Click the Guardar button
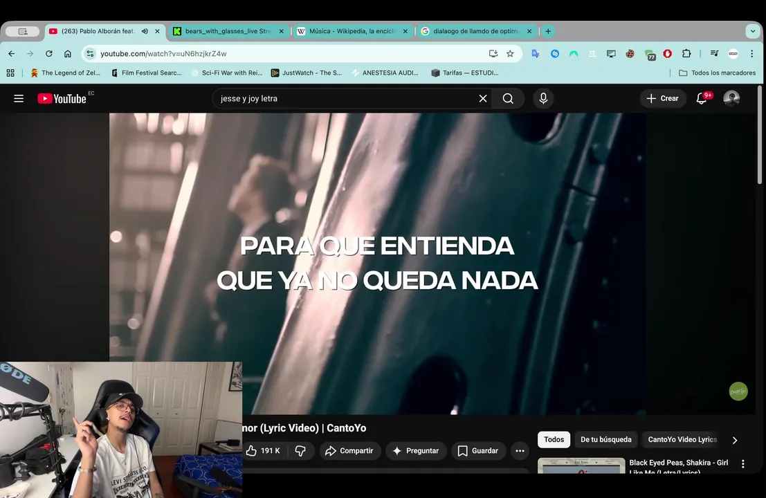Viewport: 766px width, 498px height. point(478,451)
